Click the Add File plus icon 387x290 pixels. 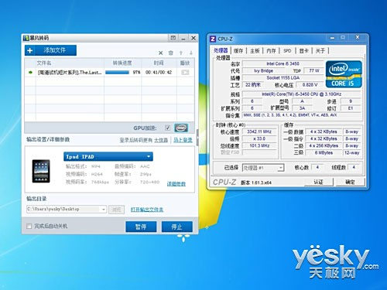30,50
